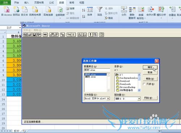
Task: Click Auto Query icon in Query toolbar
Action: pos(95,35)
